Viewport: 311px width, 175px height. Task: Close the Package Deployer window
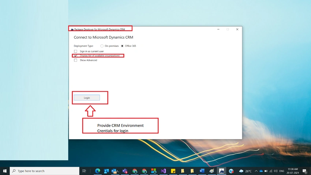point(237,29)
